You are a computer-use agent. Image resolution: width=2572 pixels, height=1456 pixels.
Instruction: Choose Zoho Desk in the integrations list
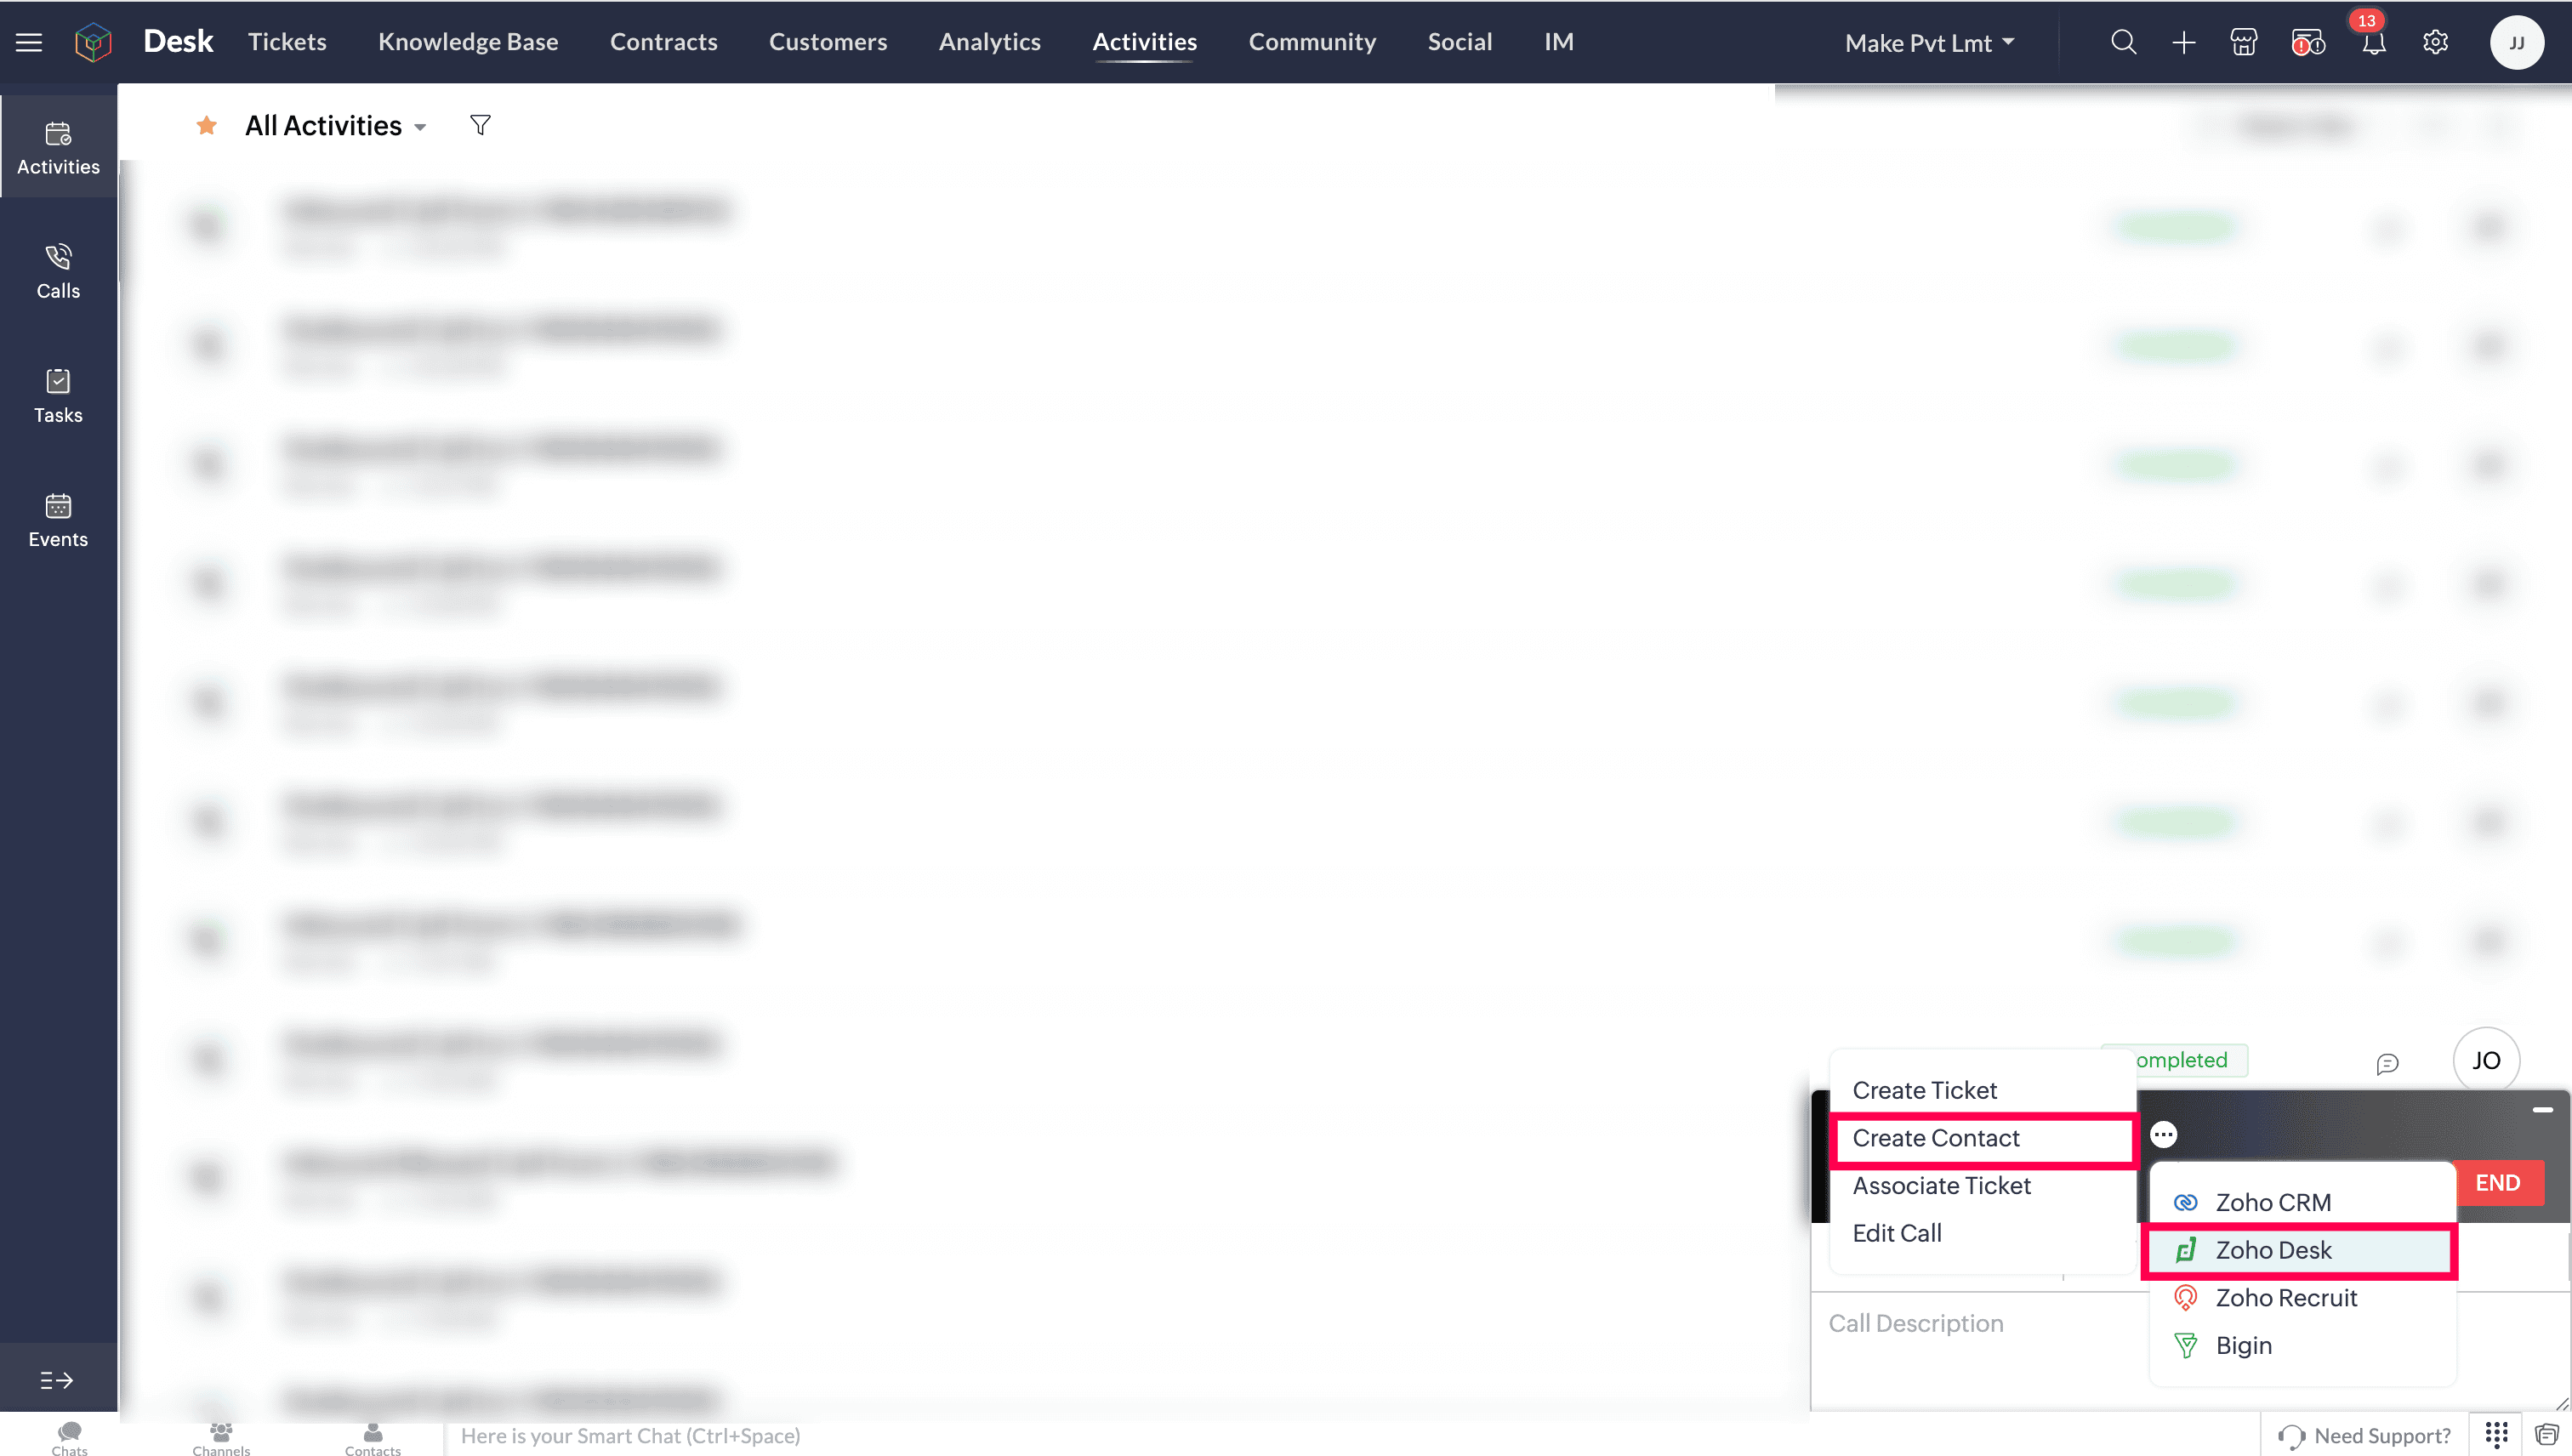coord(2273,1250)
